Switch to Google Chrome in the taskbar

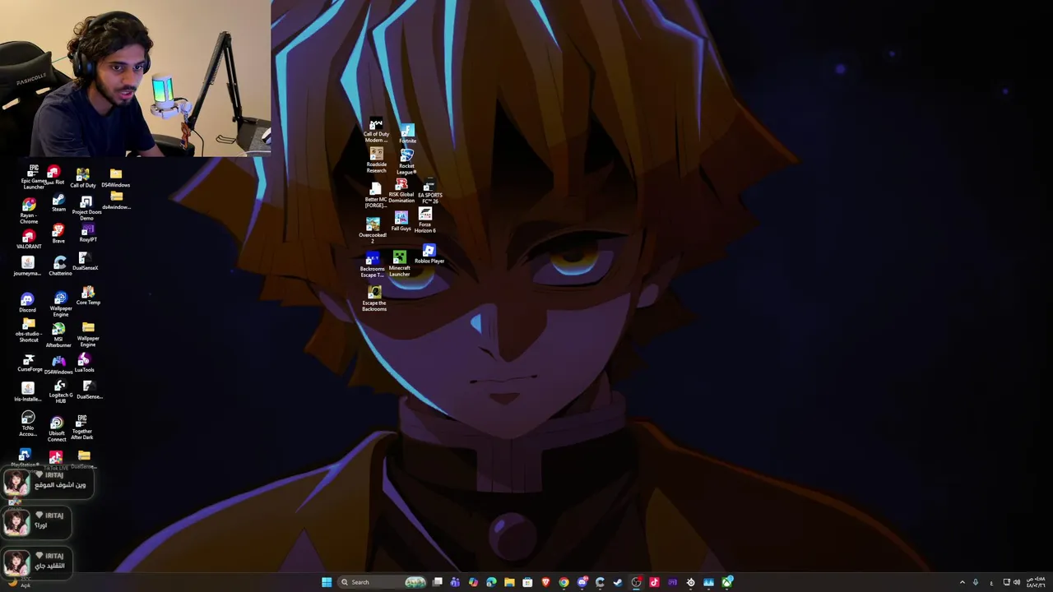click(x=564, y=582)
